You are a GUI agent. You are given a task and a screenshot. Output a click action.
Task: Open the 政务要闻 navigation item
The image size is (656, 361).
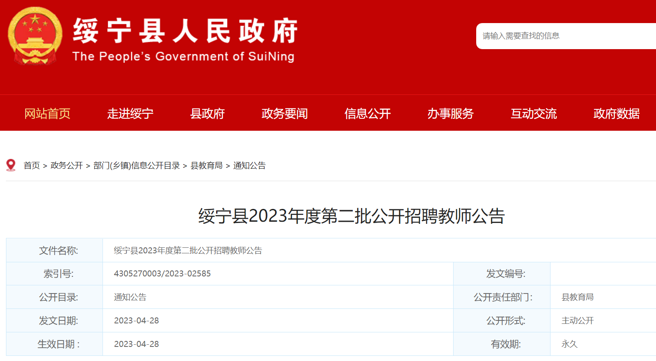285,114
